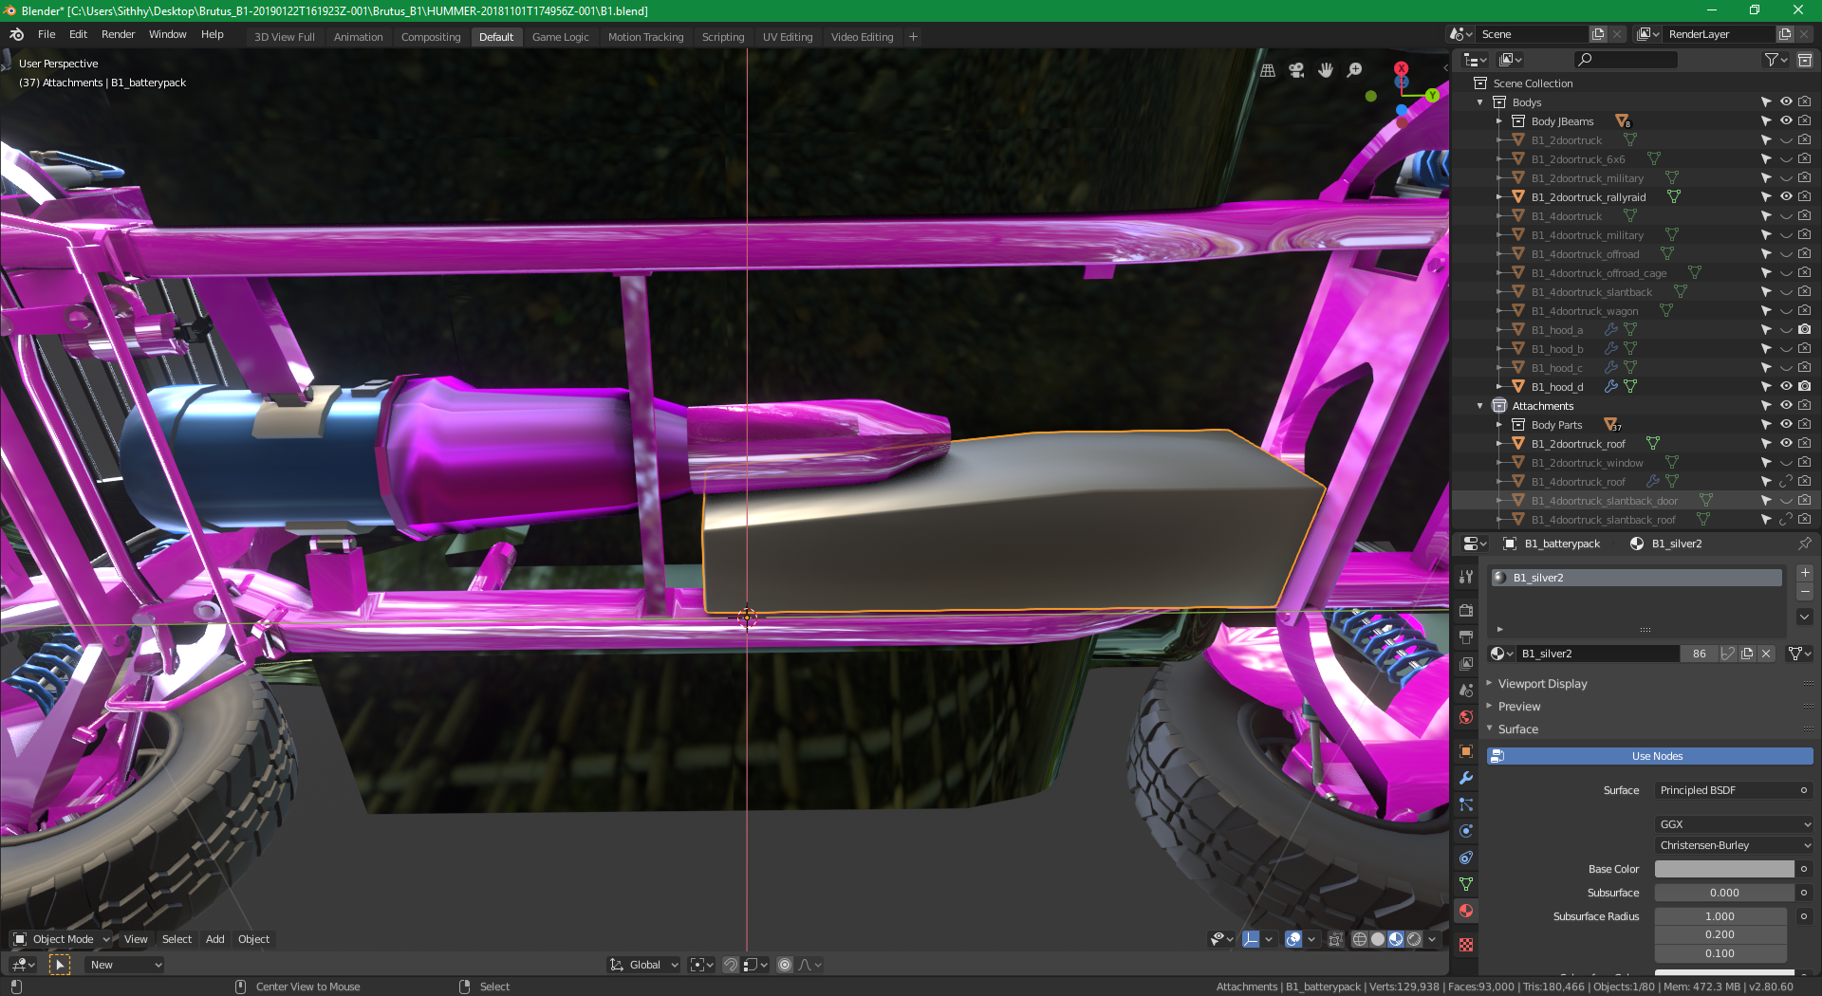1822x996 pixels.
Task: Add a new material slot
Action: point(1805,573)
